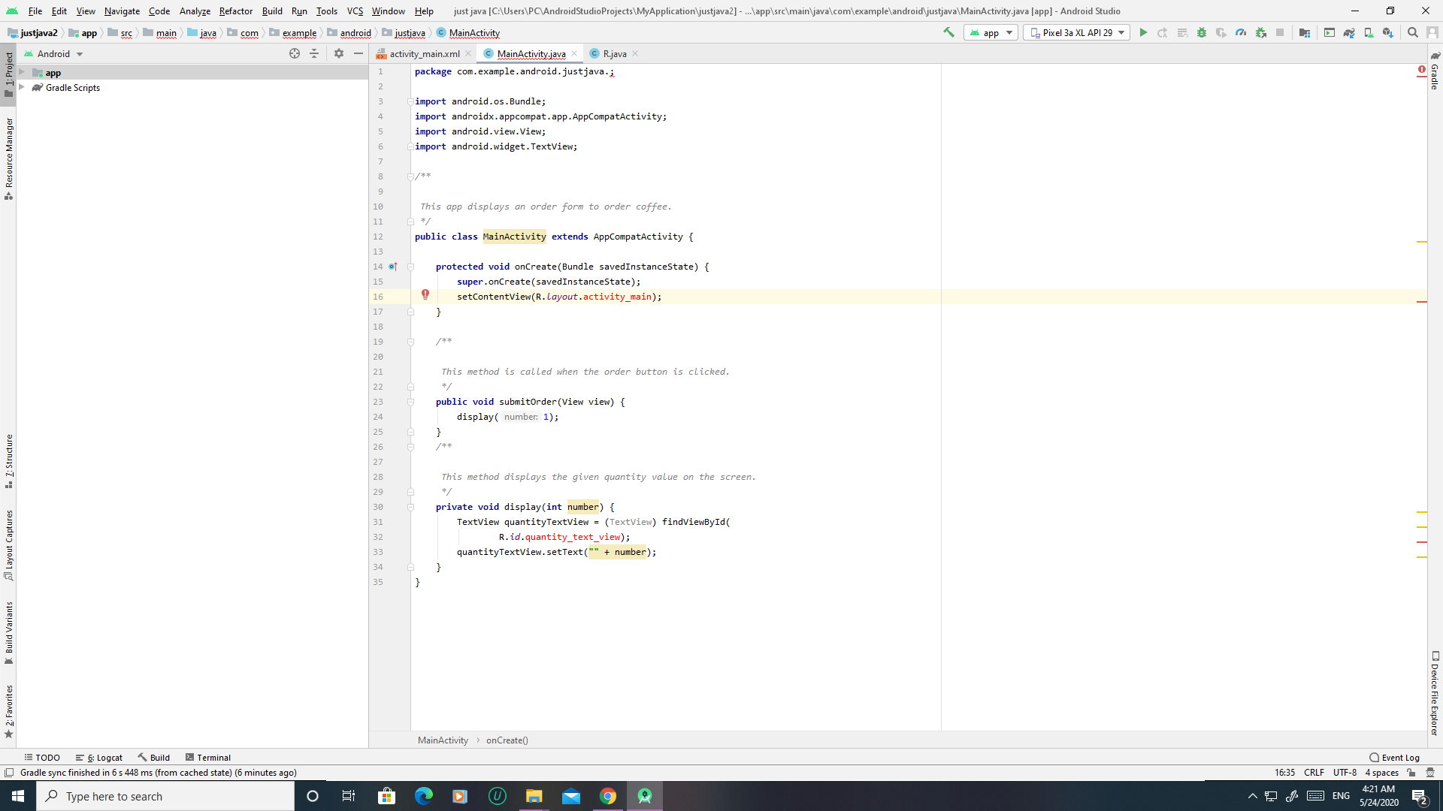Sync project with Gradle files icon
Viewport: 1443px width, 811px height.
[1349, 32]
